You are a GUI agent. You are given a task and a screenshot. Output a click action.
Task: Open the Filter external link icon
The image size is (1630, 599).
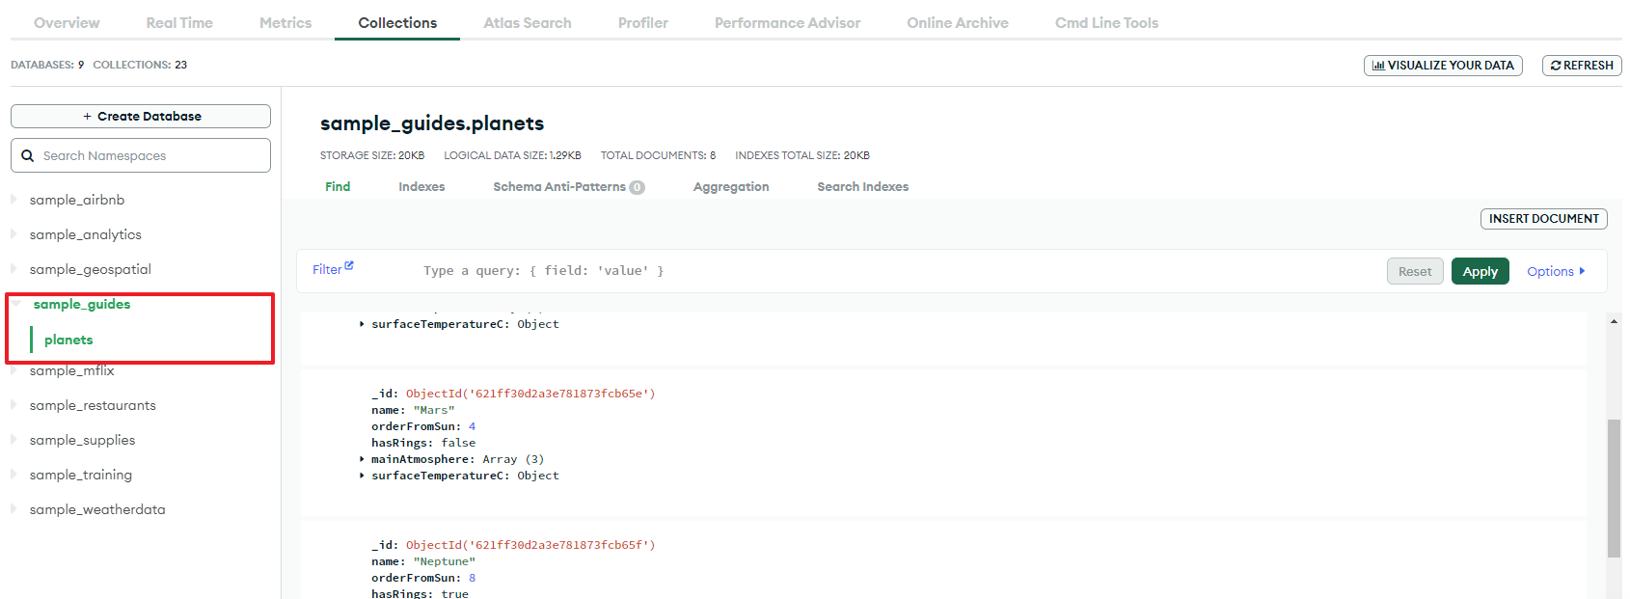click(x=349, y=265)
